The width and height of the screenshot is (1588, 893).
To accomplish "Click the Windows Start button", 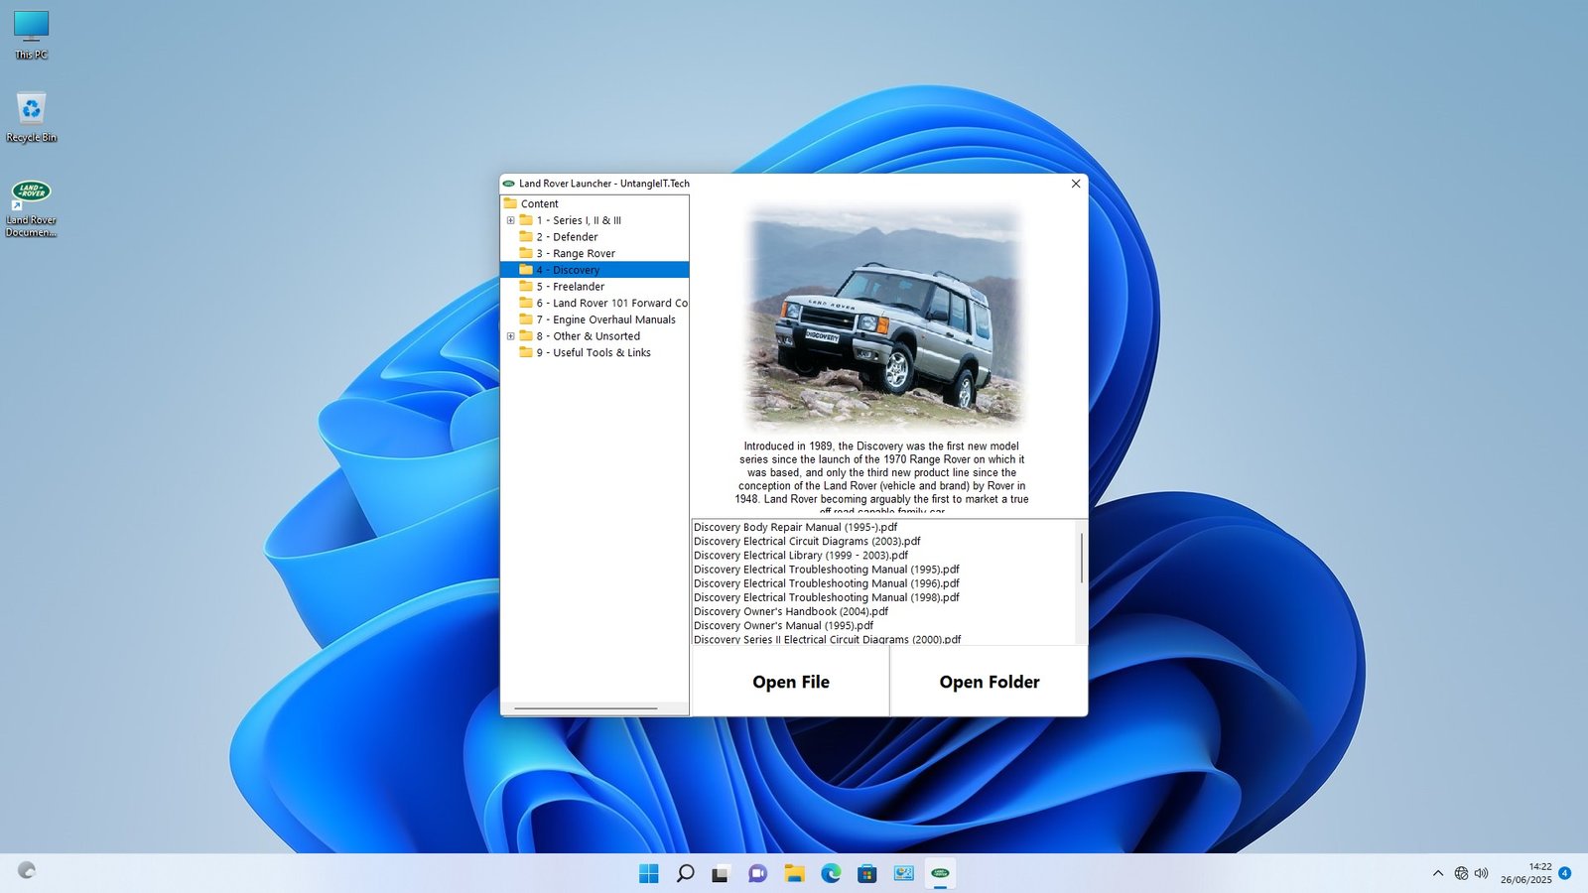I will (648, 873).
